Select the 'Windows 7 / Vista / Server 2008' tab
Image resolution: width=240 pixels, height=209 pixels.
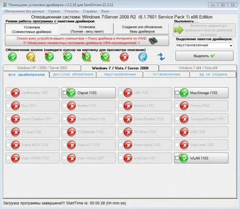(x=120, y=68)
